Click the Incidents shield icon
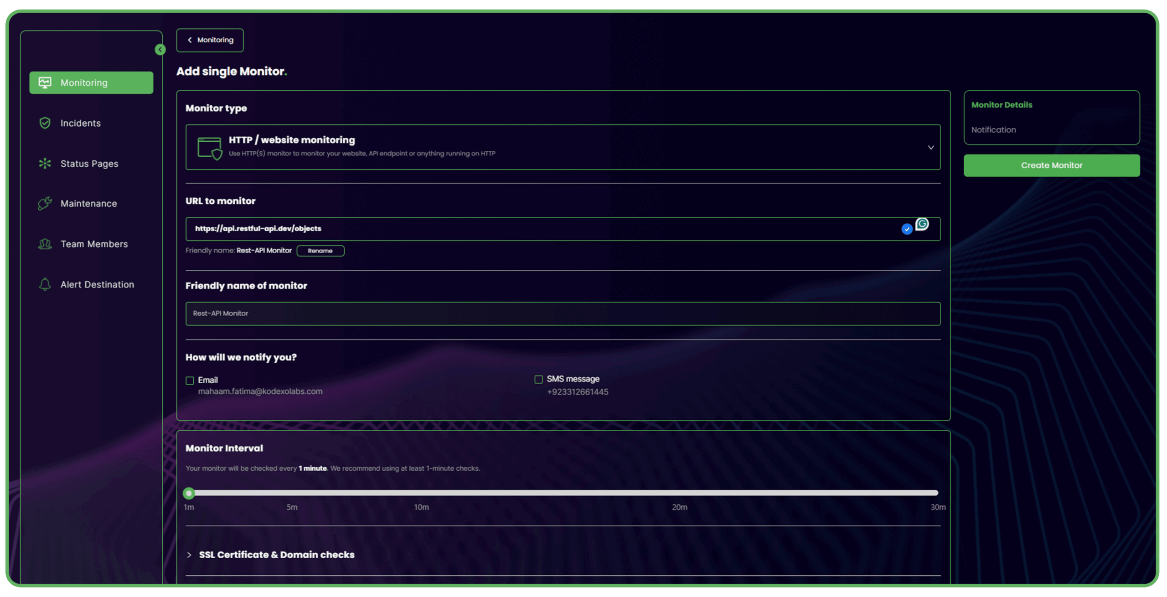 click(x=45, y=123)
